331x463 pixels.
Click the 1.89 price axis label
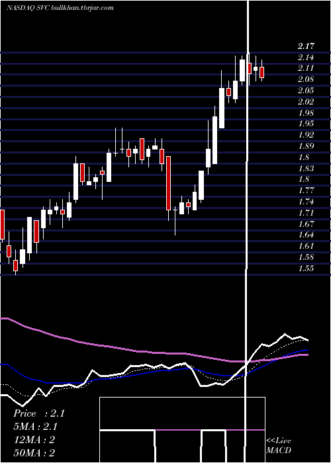pos(306,146)
